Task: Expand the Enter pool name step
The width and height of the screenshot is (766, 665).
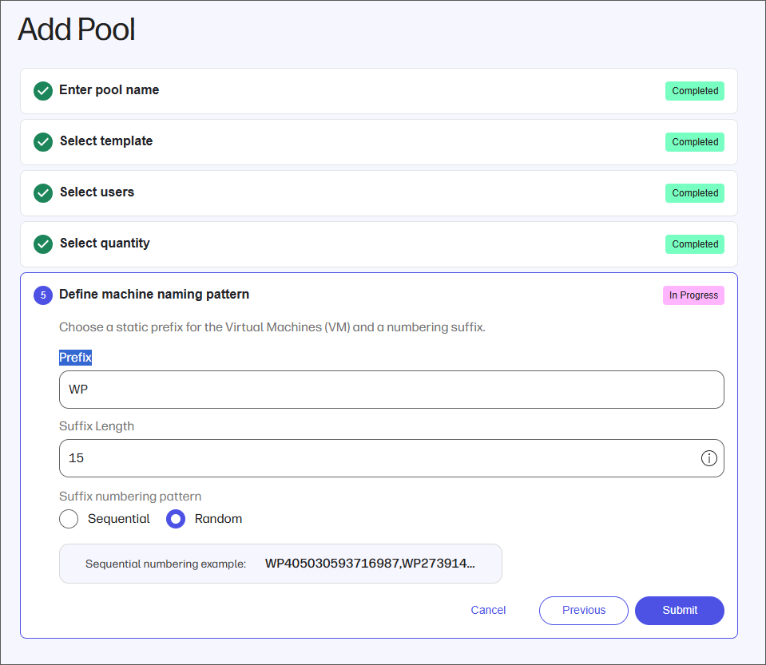Action: point(379,91)
